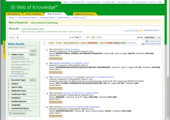Click Save to EndNote Web button

[89, 43]
